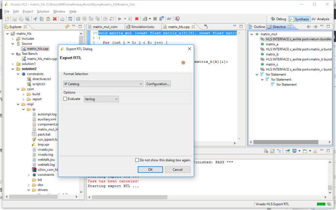This screenshot has height=210, width=336.
Task: Switch to the matrix_mul_csim editor tab
Action: coord(105,27)
